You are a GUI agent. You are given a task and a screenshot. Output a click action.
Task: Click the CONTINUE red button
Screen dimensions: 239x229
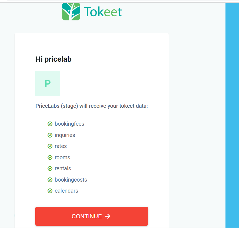tap(92, 216)
